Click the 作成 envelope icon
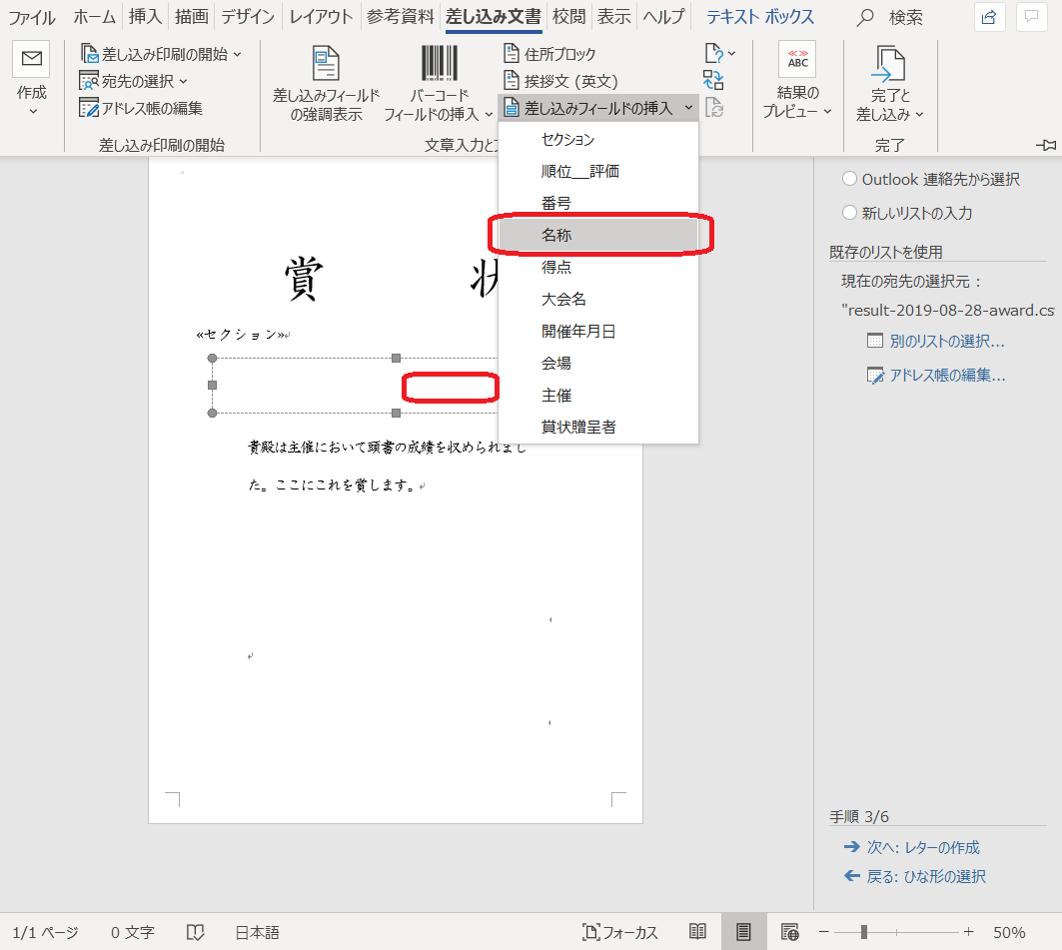 click(x=31, y=60)
